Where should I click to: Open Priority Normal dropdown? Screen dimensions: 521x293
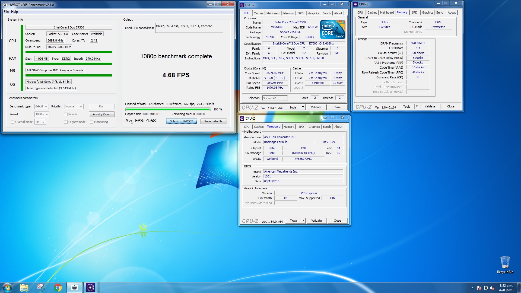[x=74, y=107]
